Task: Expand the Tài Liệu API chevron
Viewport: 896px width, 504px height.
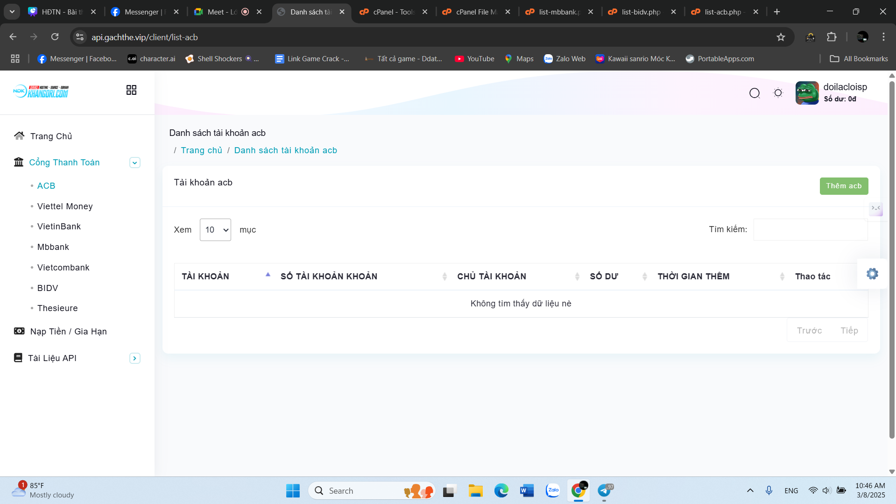Action: [134, 358]
